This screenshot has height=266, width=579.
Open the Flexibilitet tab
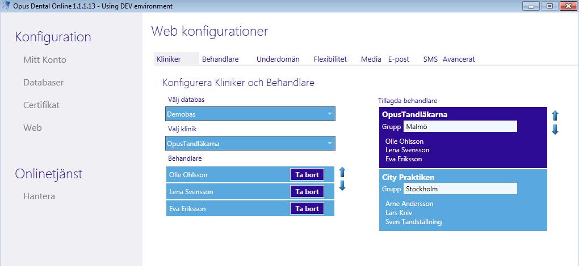[330, 59]
